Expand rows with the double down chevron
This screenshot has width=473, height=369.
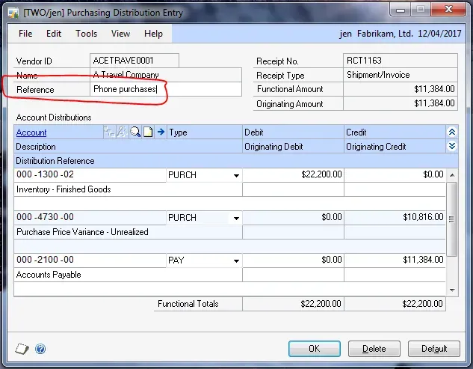click(451, 147)
